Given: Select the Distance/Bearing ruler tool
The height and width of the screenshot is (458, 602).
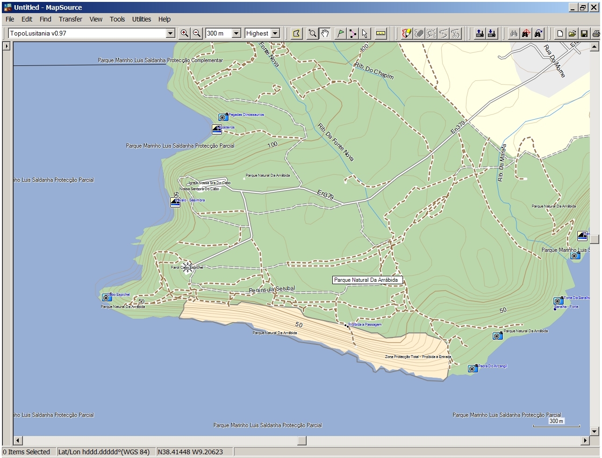Looking at the screenshot, I should click(381, 33).
